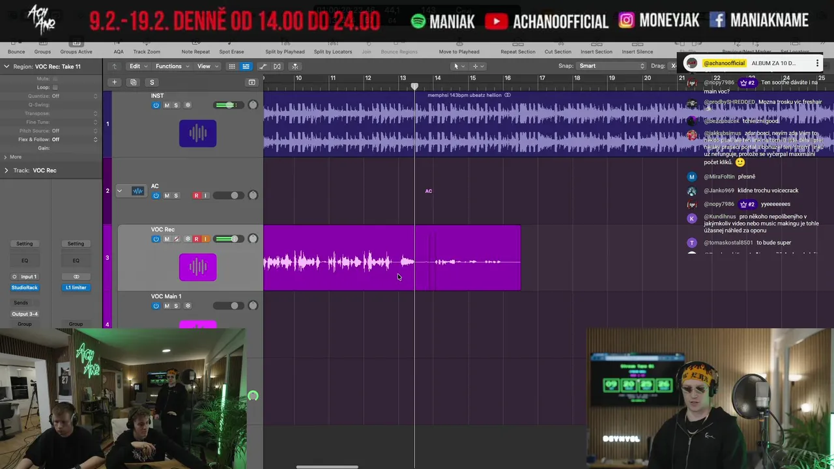Viewport: 834px width, 469px height.
Task: Toggle input monitoring on the AC track
Action: point(205,195)
